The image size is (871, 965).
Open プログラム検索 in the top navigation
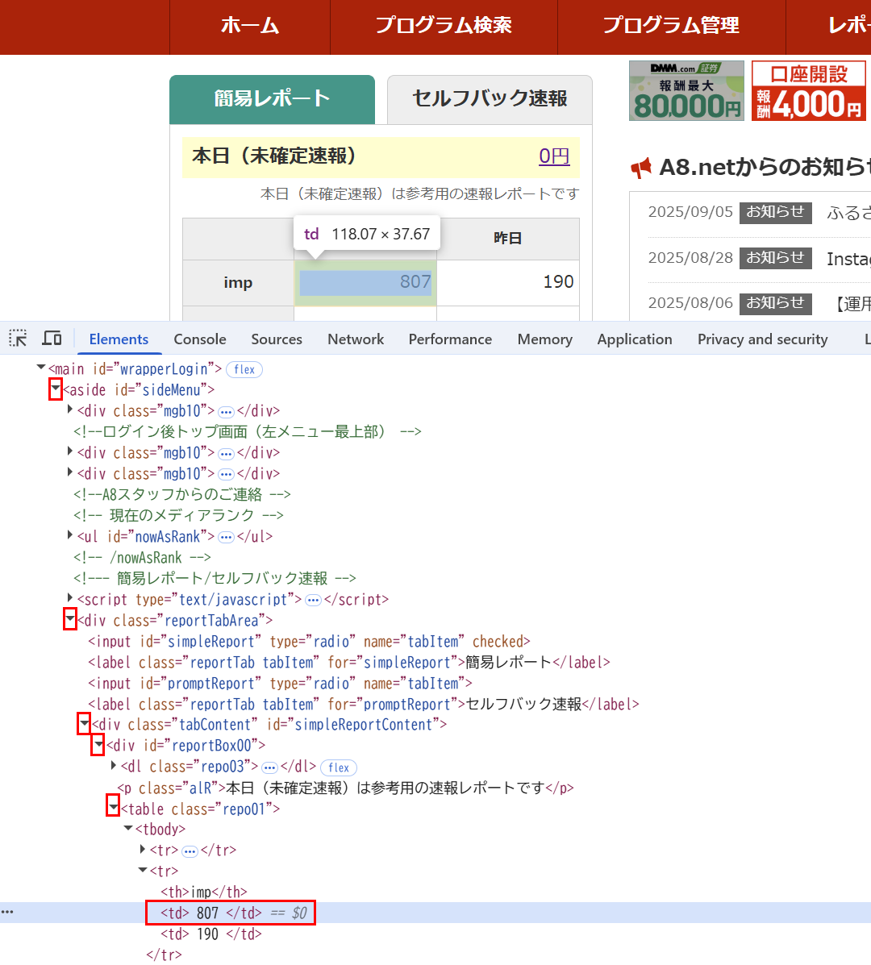click(444, 26)
